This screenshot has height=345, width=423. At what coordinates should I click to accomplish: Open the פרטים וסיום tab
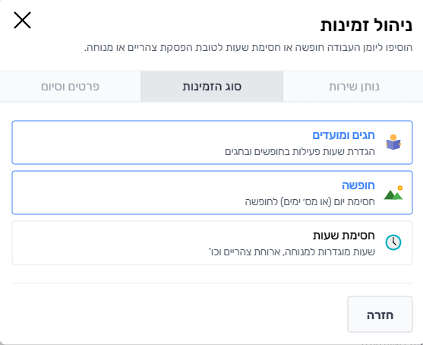click(x=70, y=87)
